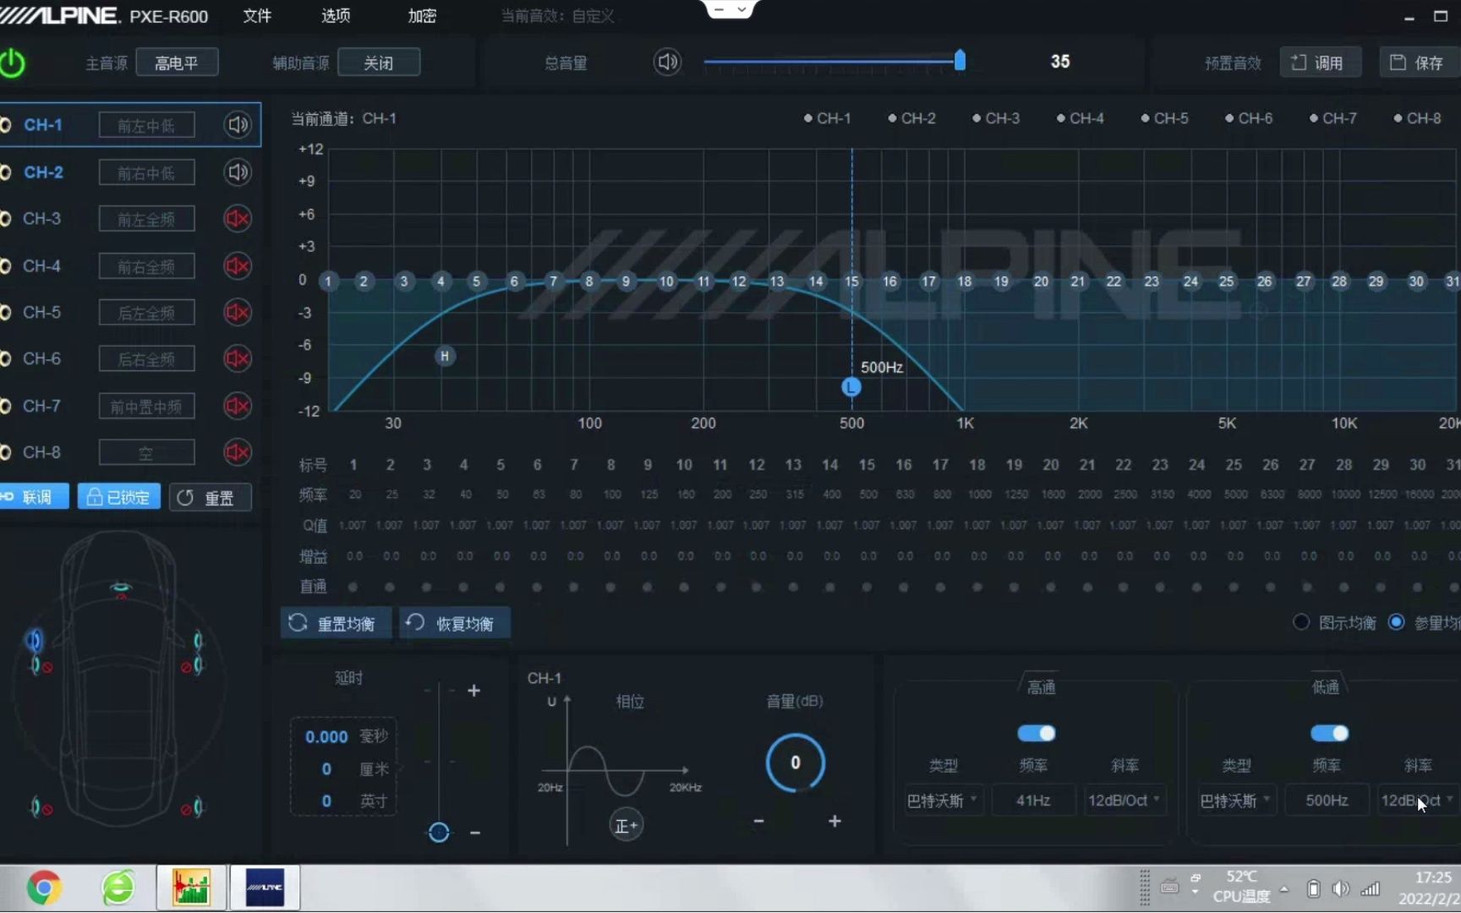Click the 保存 save preset button
This screenshot has width=1461, height=913.
tap(1420, 63)
